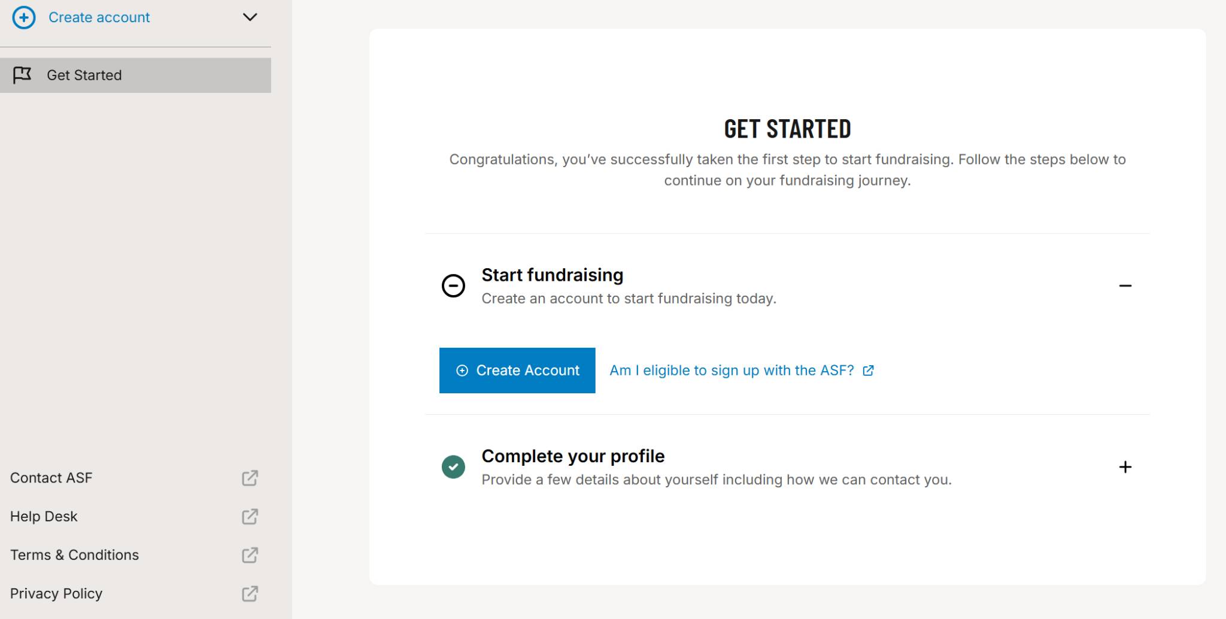Click the plus circle icon beside Create account
Screen dimensions: 1226x619
click(x=24, y=17)
